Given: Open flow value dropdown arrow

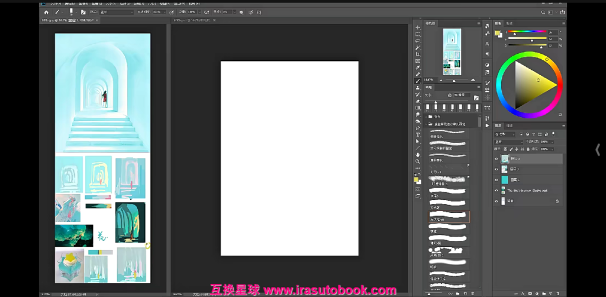Looking at the screenshot, I should click(199, 12).
